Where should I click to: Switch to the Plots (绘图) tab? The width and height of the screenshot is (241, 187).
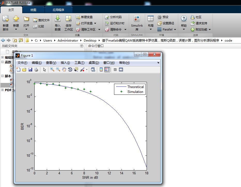[33, 10]
